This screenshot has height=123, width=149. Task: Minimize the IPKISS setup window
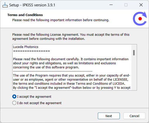point(111,5)
